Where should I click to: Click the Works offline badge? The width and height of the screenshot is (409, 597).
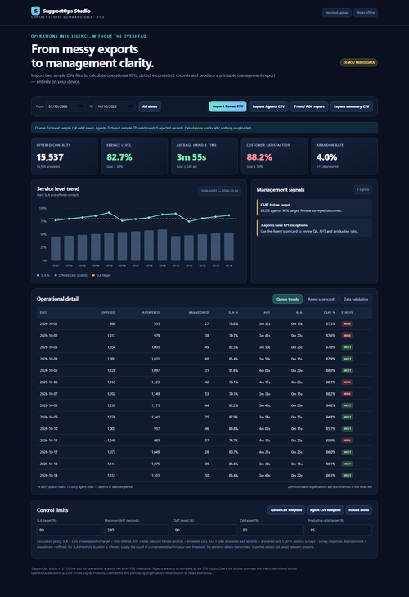(x=366, y=13)
